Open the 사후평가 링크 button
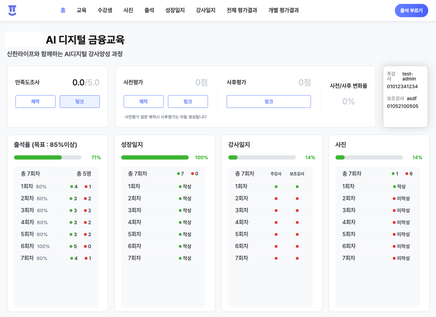 coord(268,102)
